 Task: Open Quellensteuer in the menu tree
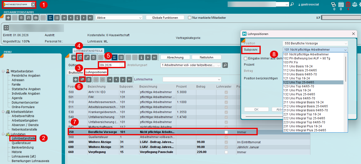(21, 143)
